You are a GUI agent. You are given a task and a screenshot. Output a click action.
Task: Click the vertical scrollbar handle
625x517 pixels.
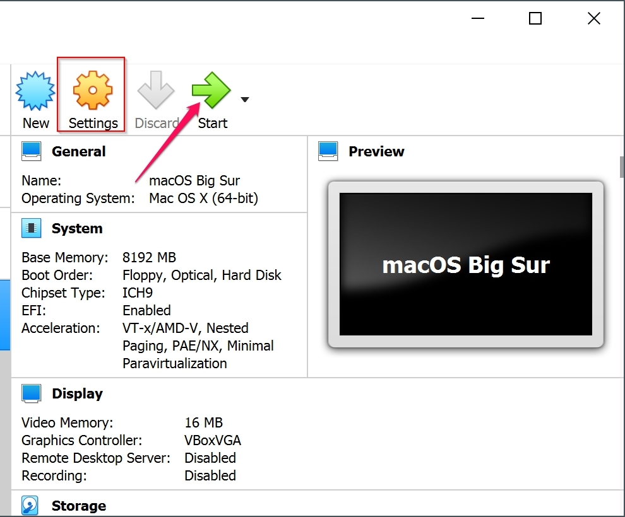[x=622, y=167]
